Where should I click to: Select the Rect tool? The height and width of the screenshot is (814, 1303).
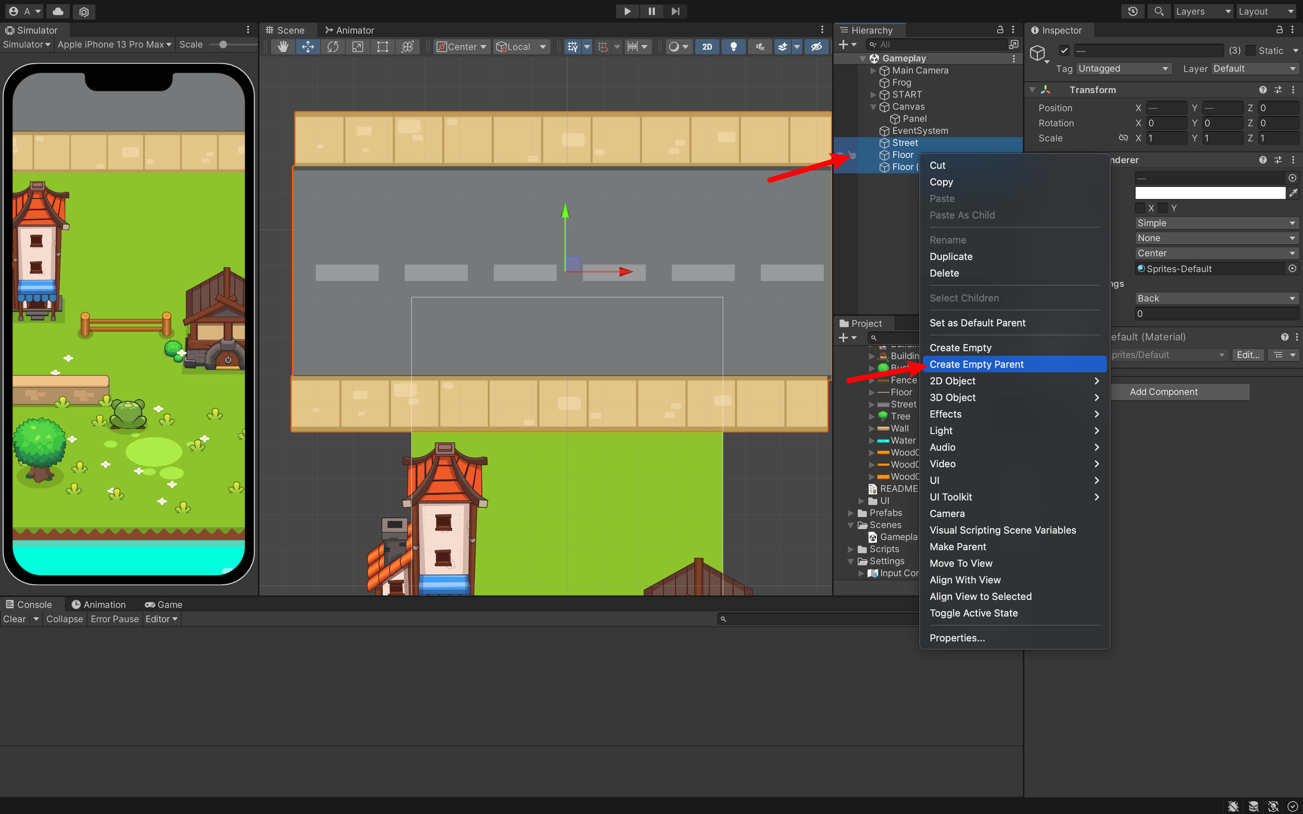(x=382, y=47)
